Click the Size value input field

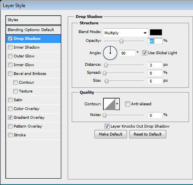155,81
